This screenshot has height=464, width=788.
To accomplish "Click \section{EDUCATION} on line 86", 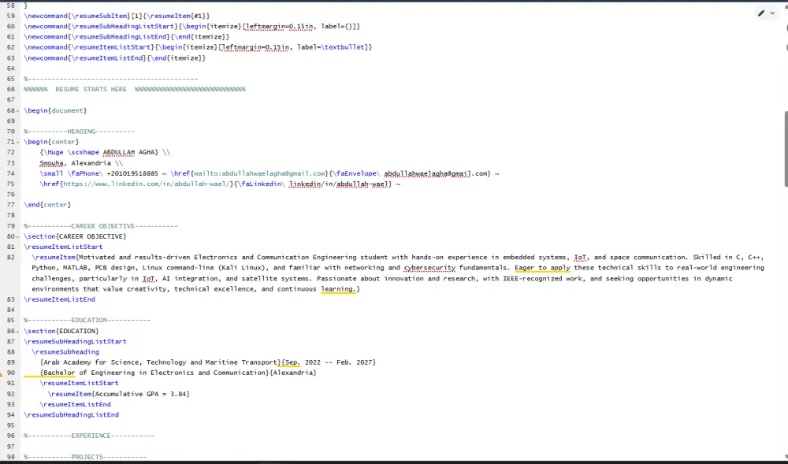I will pos(61,332).
